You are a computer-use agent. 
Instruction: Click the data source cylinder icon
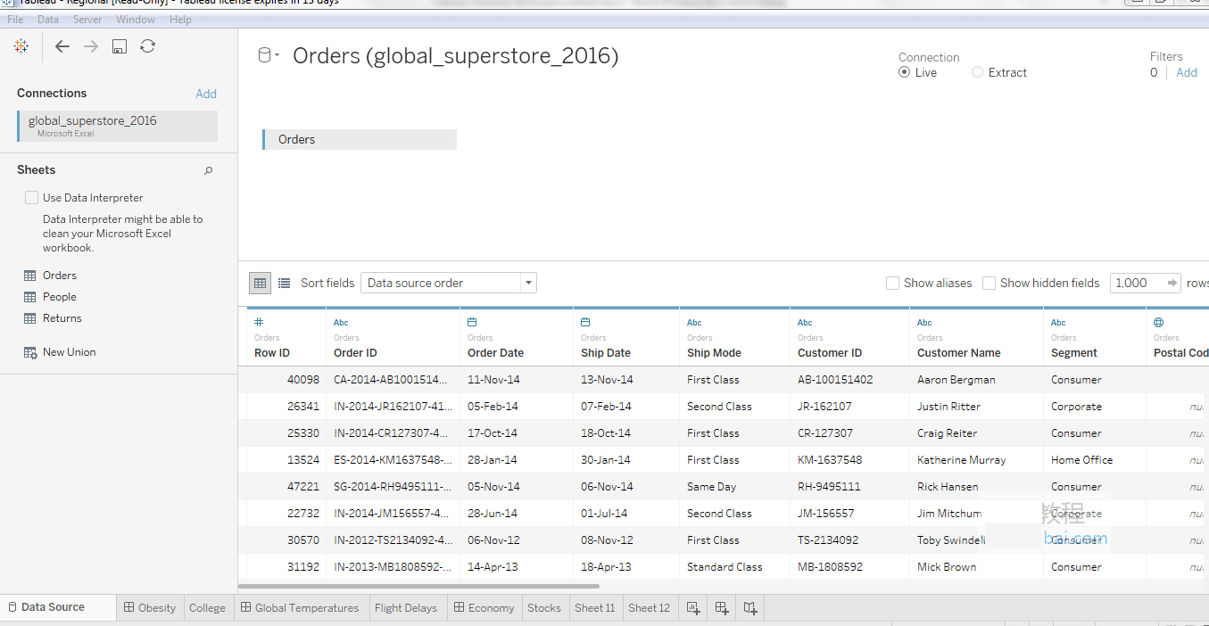pyautogui.click(x=264, y=56)
